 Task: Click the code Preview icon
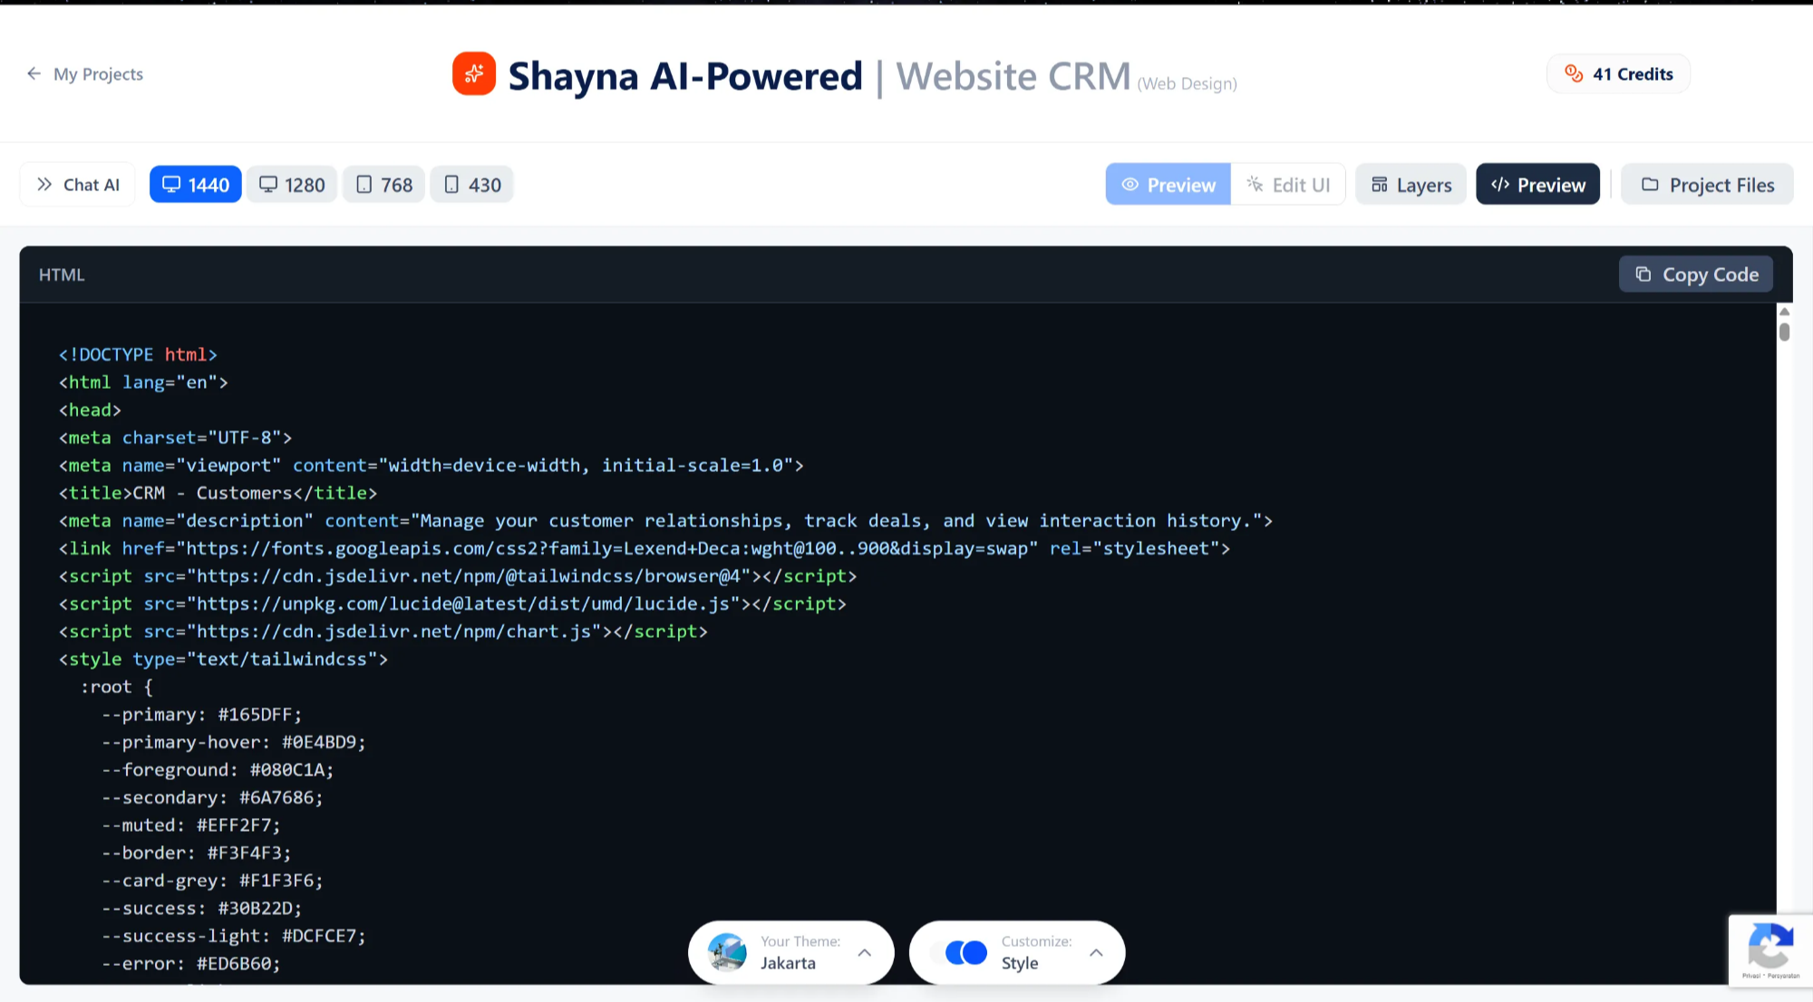(1500, 184)
